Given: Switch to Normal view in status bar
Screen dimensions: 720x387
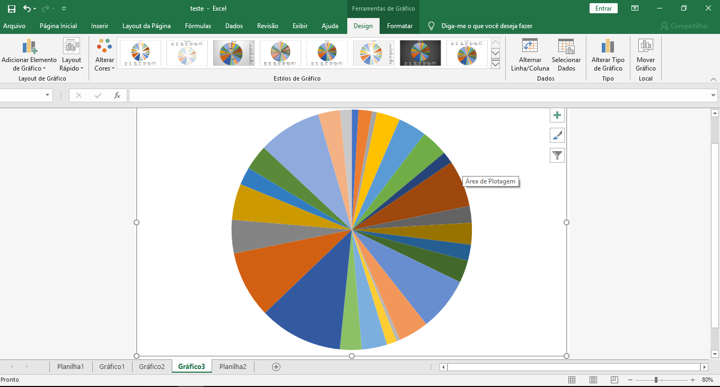Looking at the screenshot, I should point(572,380).
